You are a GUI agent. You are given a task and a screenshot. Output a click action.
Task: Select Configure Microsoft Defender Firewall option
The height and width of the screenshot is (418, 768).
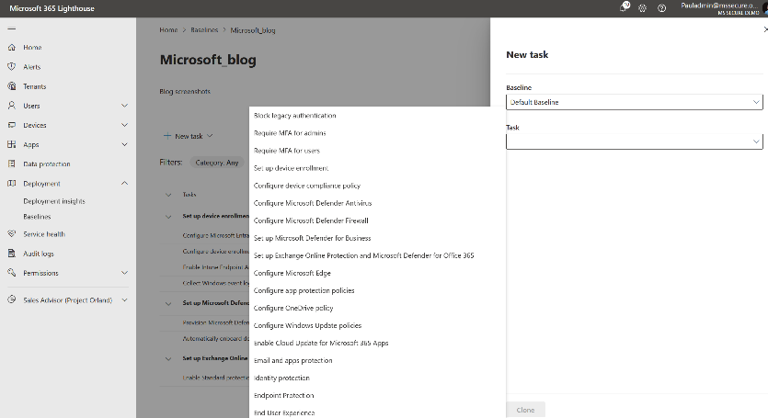click(377, 220)
